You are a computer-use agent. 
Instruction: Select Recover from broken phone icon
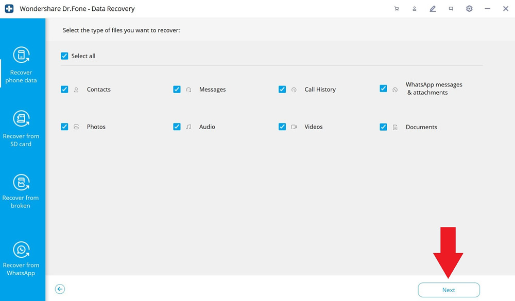(x=21, y=182)
